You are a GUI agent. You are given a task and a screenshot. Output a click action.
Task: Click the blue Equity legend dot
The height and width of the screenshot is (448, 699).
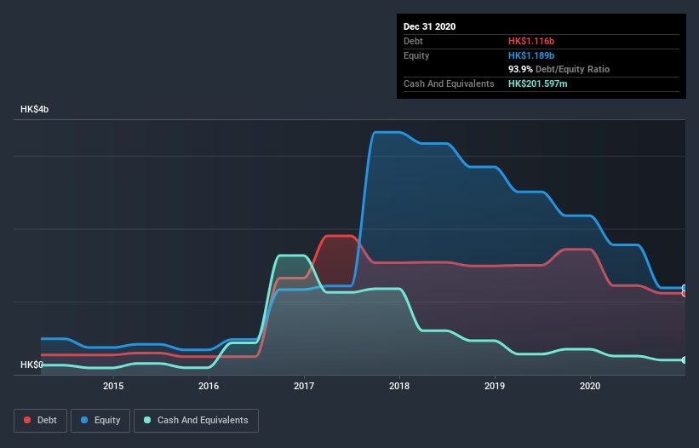coord(84,420)
